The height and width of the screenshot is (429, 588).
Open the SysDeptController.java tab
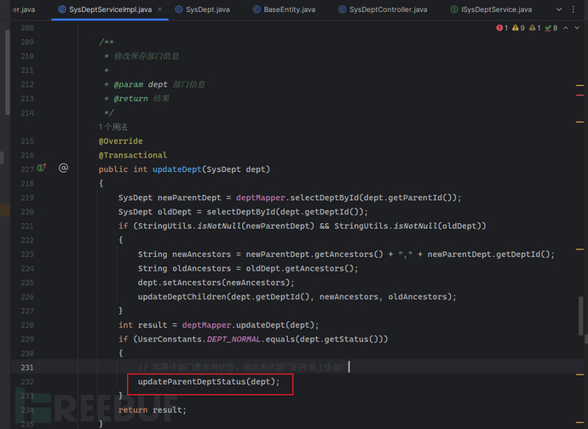click(x=383, y=9)
